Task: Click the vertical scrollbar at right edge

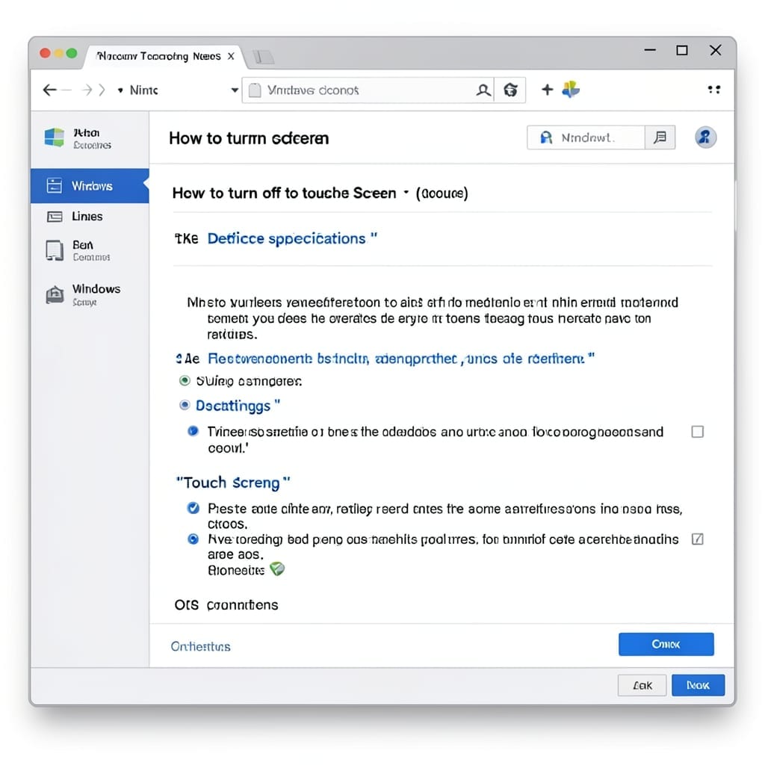Action: (734, 205)
